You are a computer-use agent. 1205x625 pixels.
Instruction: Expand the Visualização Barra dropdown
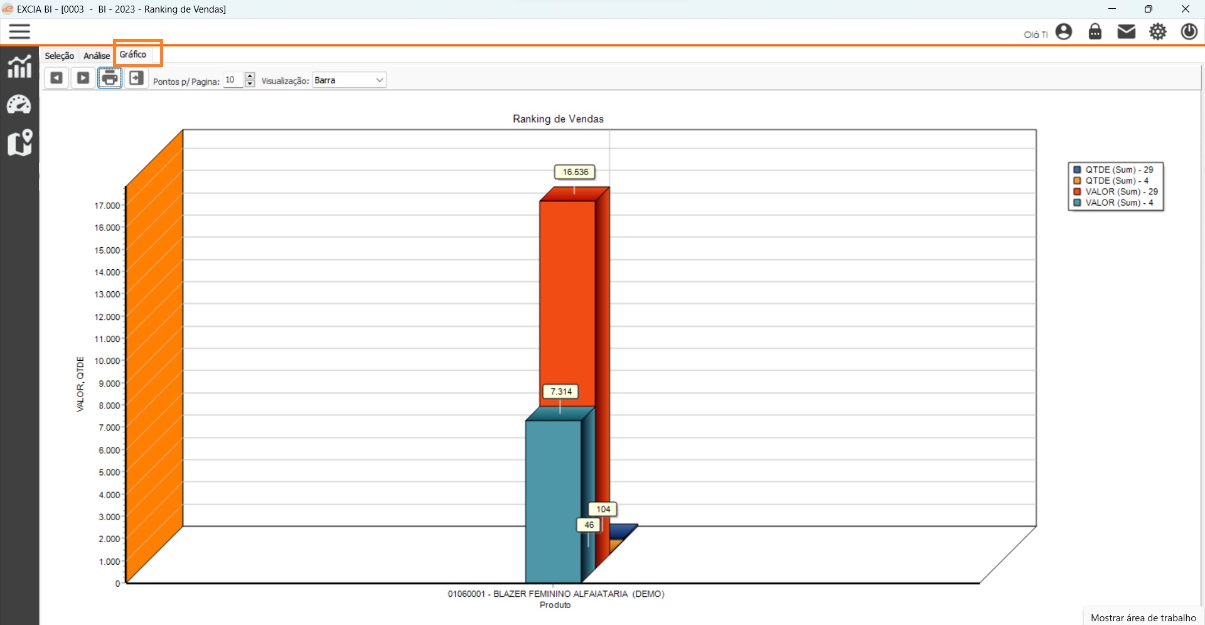(379, 80)
